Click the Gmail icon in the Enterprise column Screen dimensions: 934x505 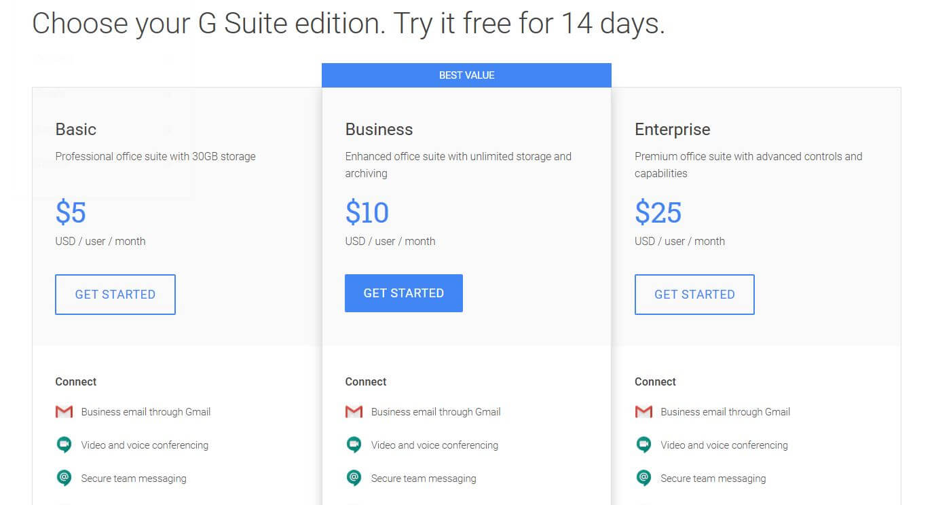coord(643,411)
